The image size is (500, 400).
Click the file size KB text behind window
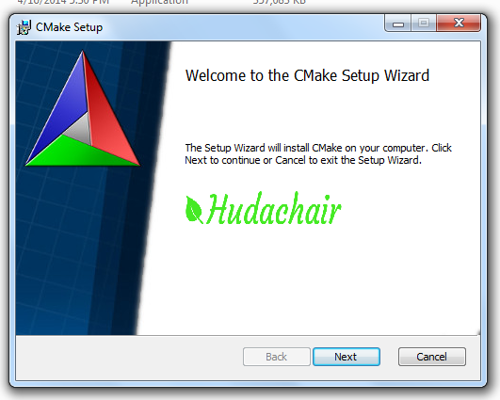click(x=280, y=3)
